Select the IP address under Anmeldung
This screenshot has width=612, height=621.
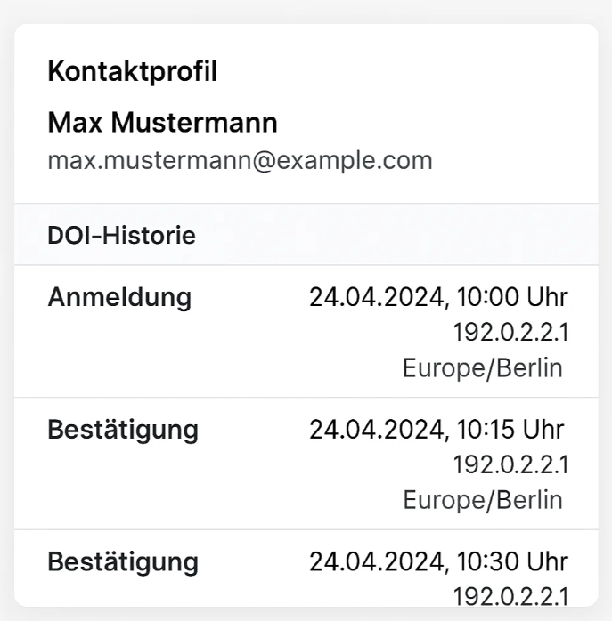point(510,332)
